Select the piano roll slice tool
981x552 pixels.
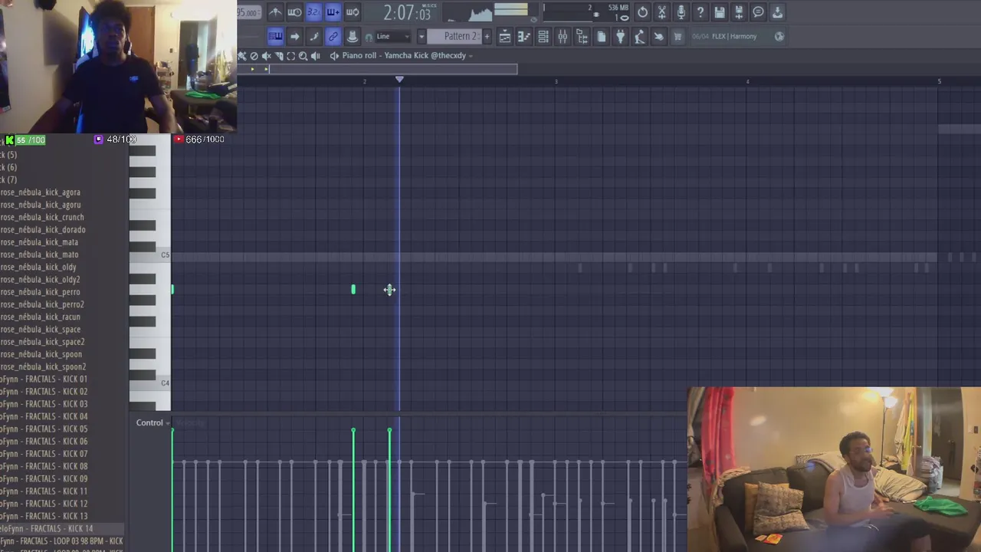278,55
